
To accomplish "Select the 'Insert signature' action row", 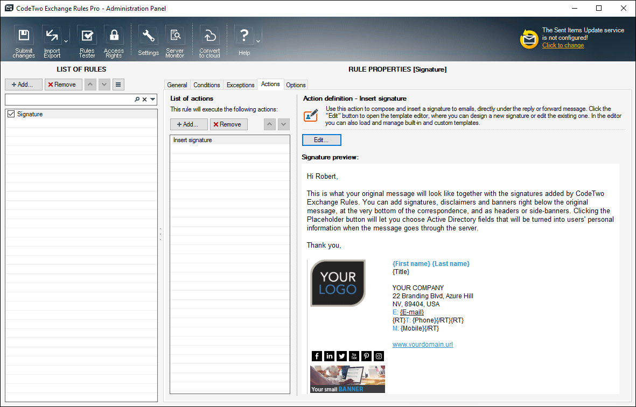I will click(x=230, y=140).
